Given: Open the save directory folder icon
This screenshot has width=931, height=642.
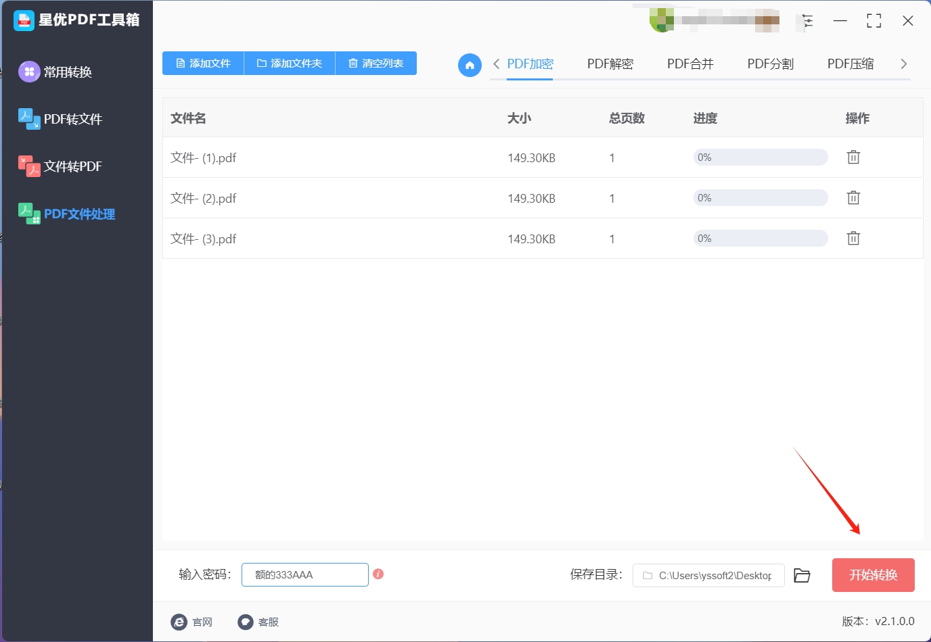Looking at the screenshot, I should (x=802, y=575).
